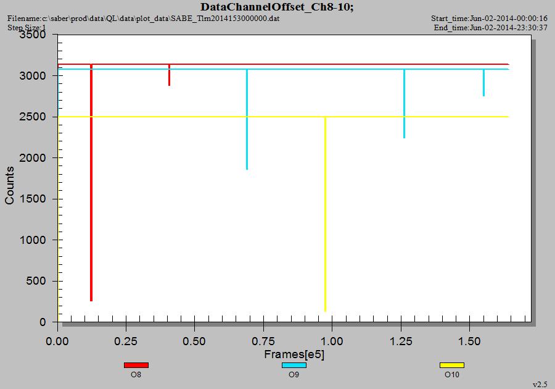
Task: Click the cyan O9 legend swatch
Action: pos(294,365)
